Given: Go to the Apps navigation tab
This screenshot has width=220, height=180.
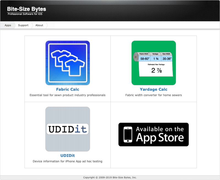Looking at the screenshot, I should [x=8, y=25].
